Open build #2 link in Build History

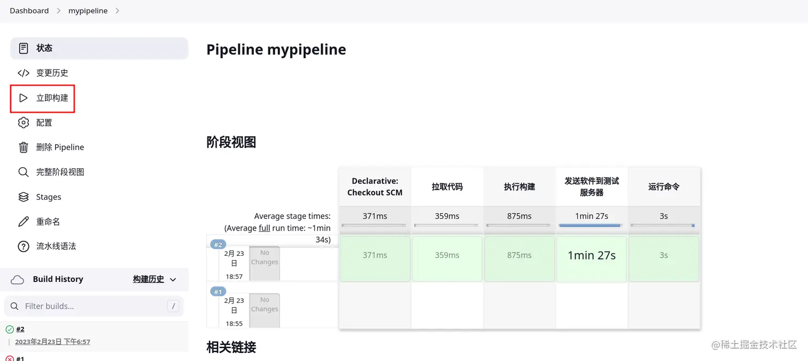click(20, 329)
